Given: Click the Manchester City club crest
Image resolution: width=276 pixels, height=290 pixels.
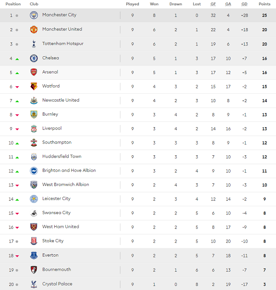Looking at the screenshot, I should click(34, 15).
